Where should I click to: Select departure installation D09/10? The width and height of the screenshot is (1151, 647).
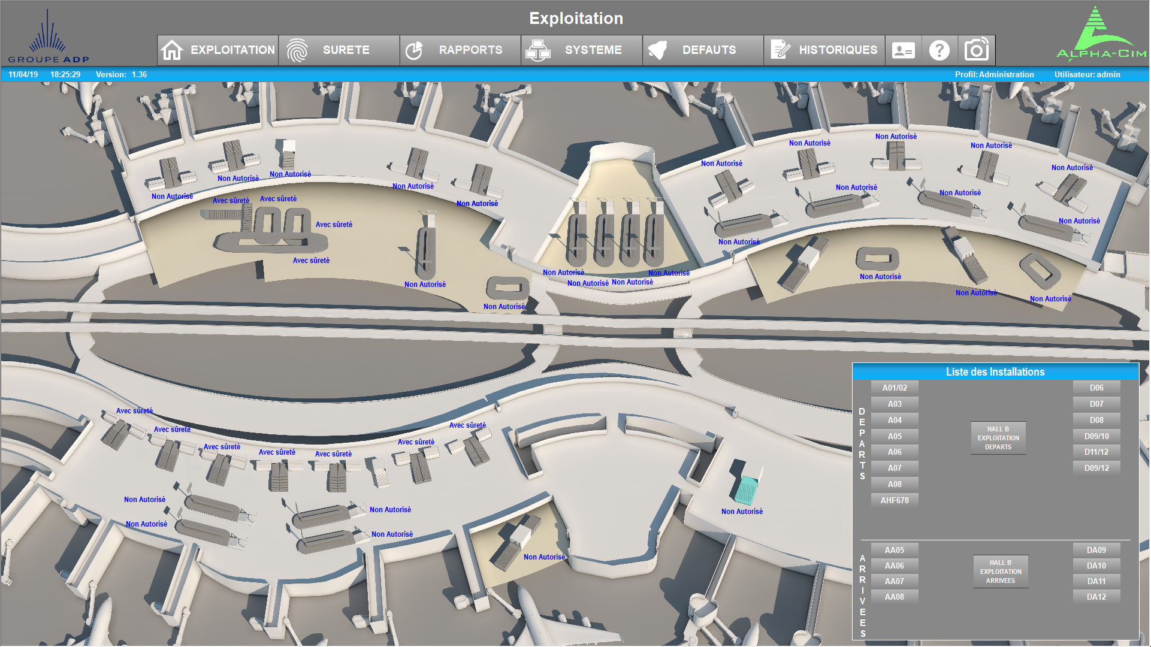pyautogui.click(x=1096, y=436)
